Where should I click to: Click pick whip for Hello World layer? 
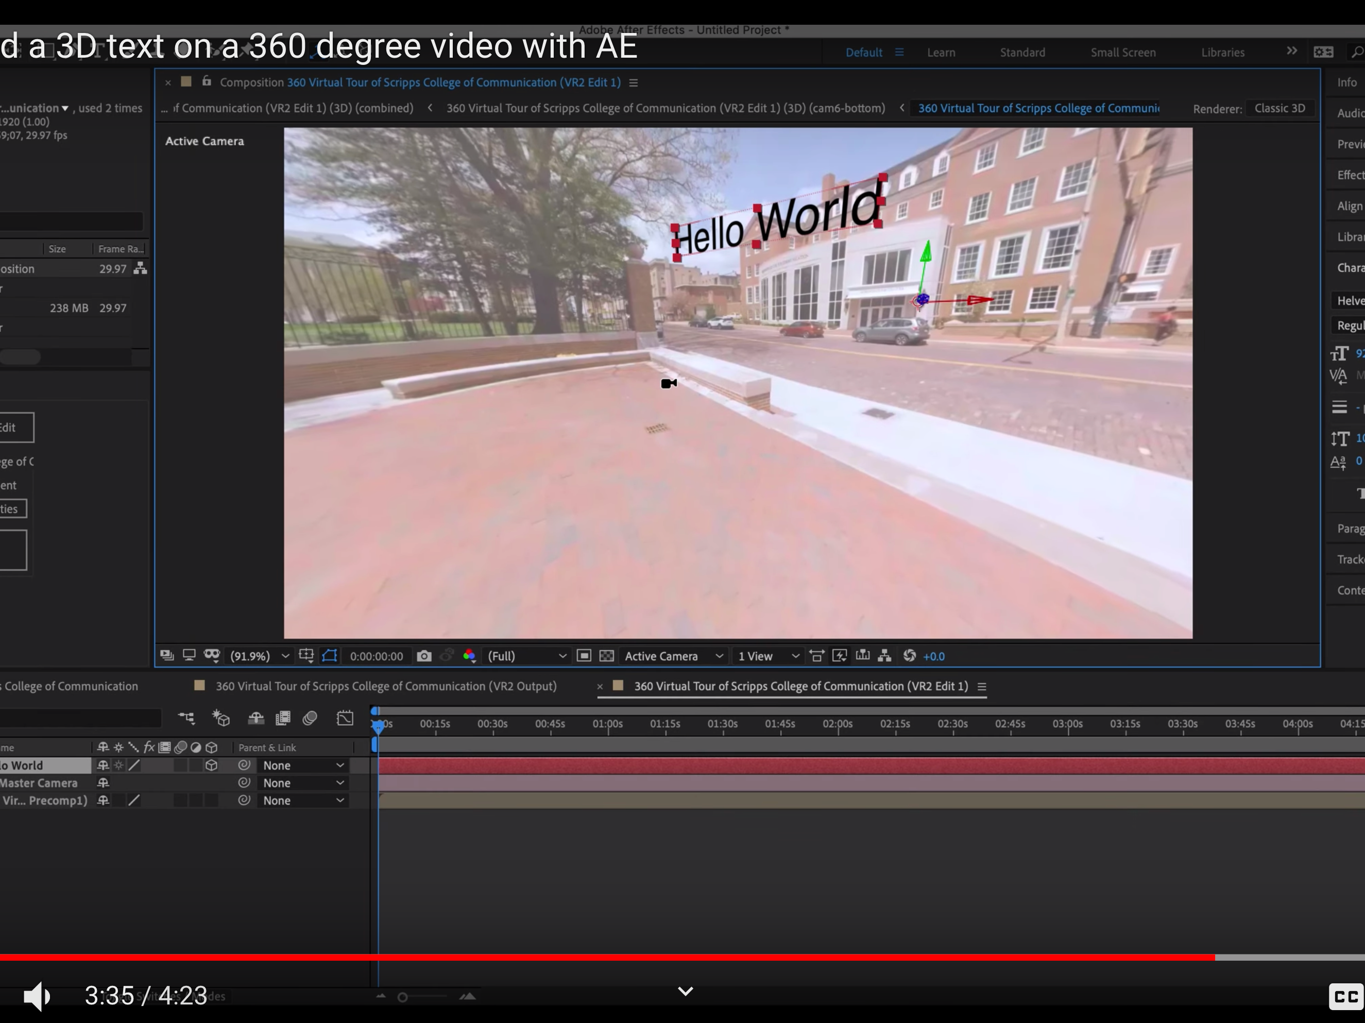244,765
